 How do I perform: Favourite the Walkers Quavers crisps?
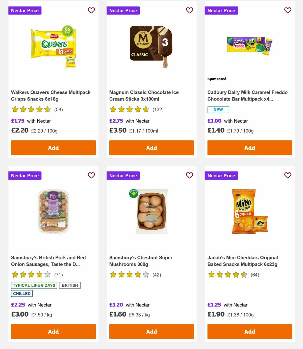point(91,10)
